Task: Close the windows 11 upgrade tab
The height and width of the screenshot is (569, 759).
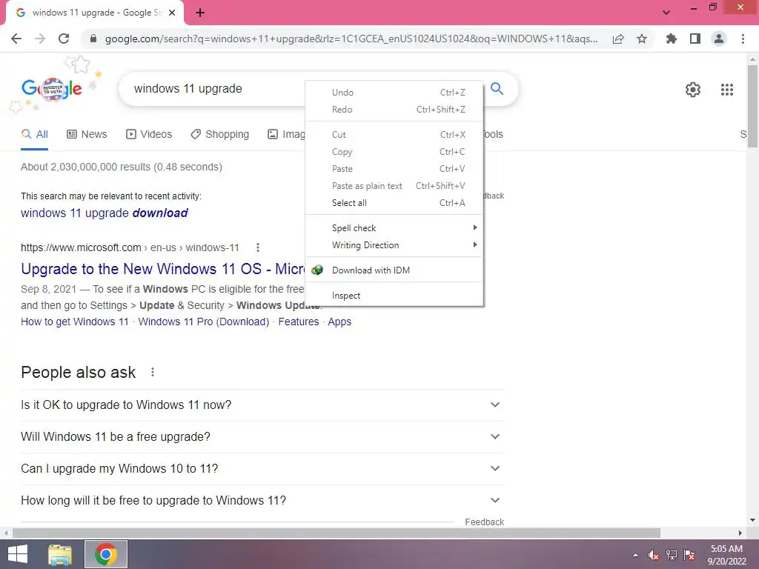Action: (x=172, y=13)
